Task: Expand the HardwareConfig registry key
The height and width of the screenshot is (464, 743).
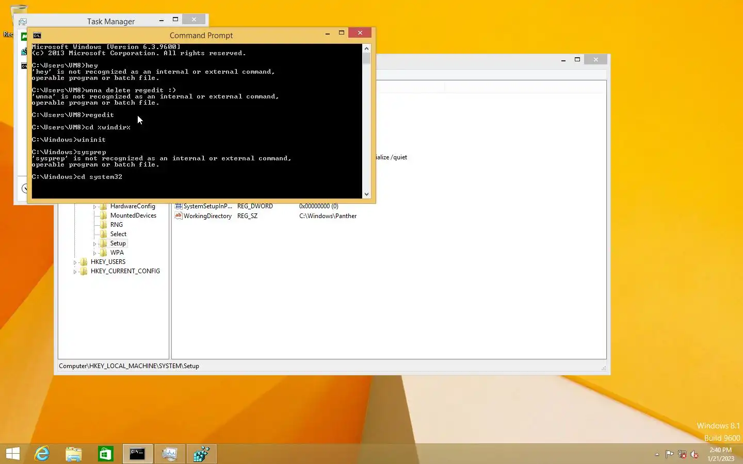Action: point(94,207)
